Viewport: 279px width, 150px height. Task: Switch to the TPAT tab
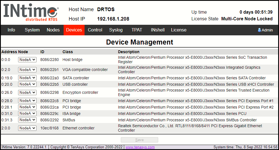[137, 30]
